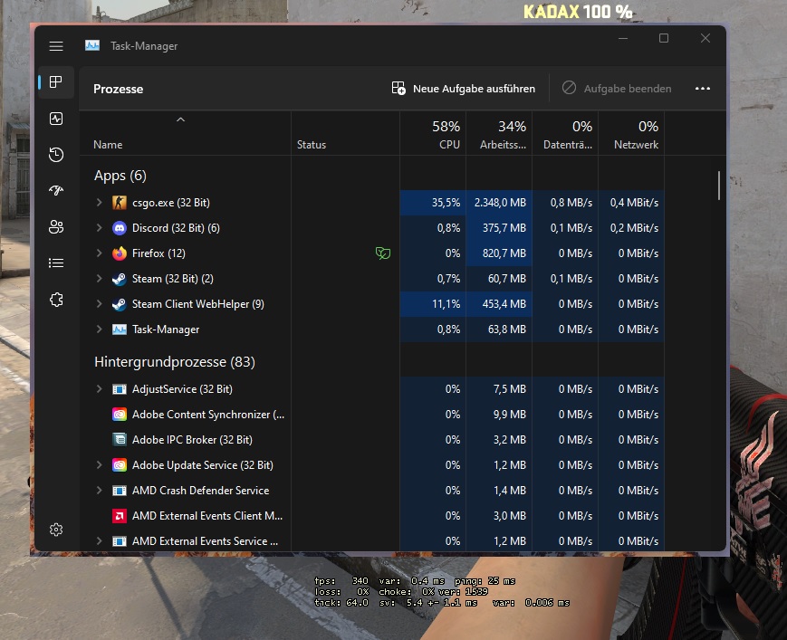Maximize the Task-Manager window
Viewport: 787px width, 640px height.
click(x=664, y=38)
